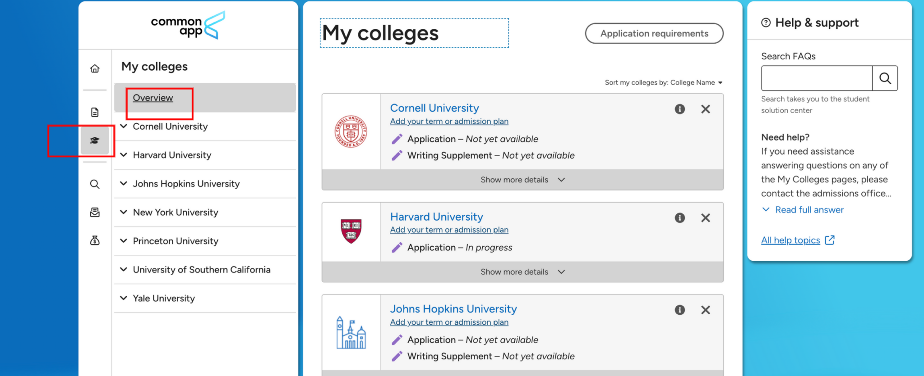Screen dimensions: 924x376
Task: Click Harvard "Application – In progress" text
Action: pyautogui.click(x=460, y=248)
